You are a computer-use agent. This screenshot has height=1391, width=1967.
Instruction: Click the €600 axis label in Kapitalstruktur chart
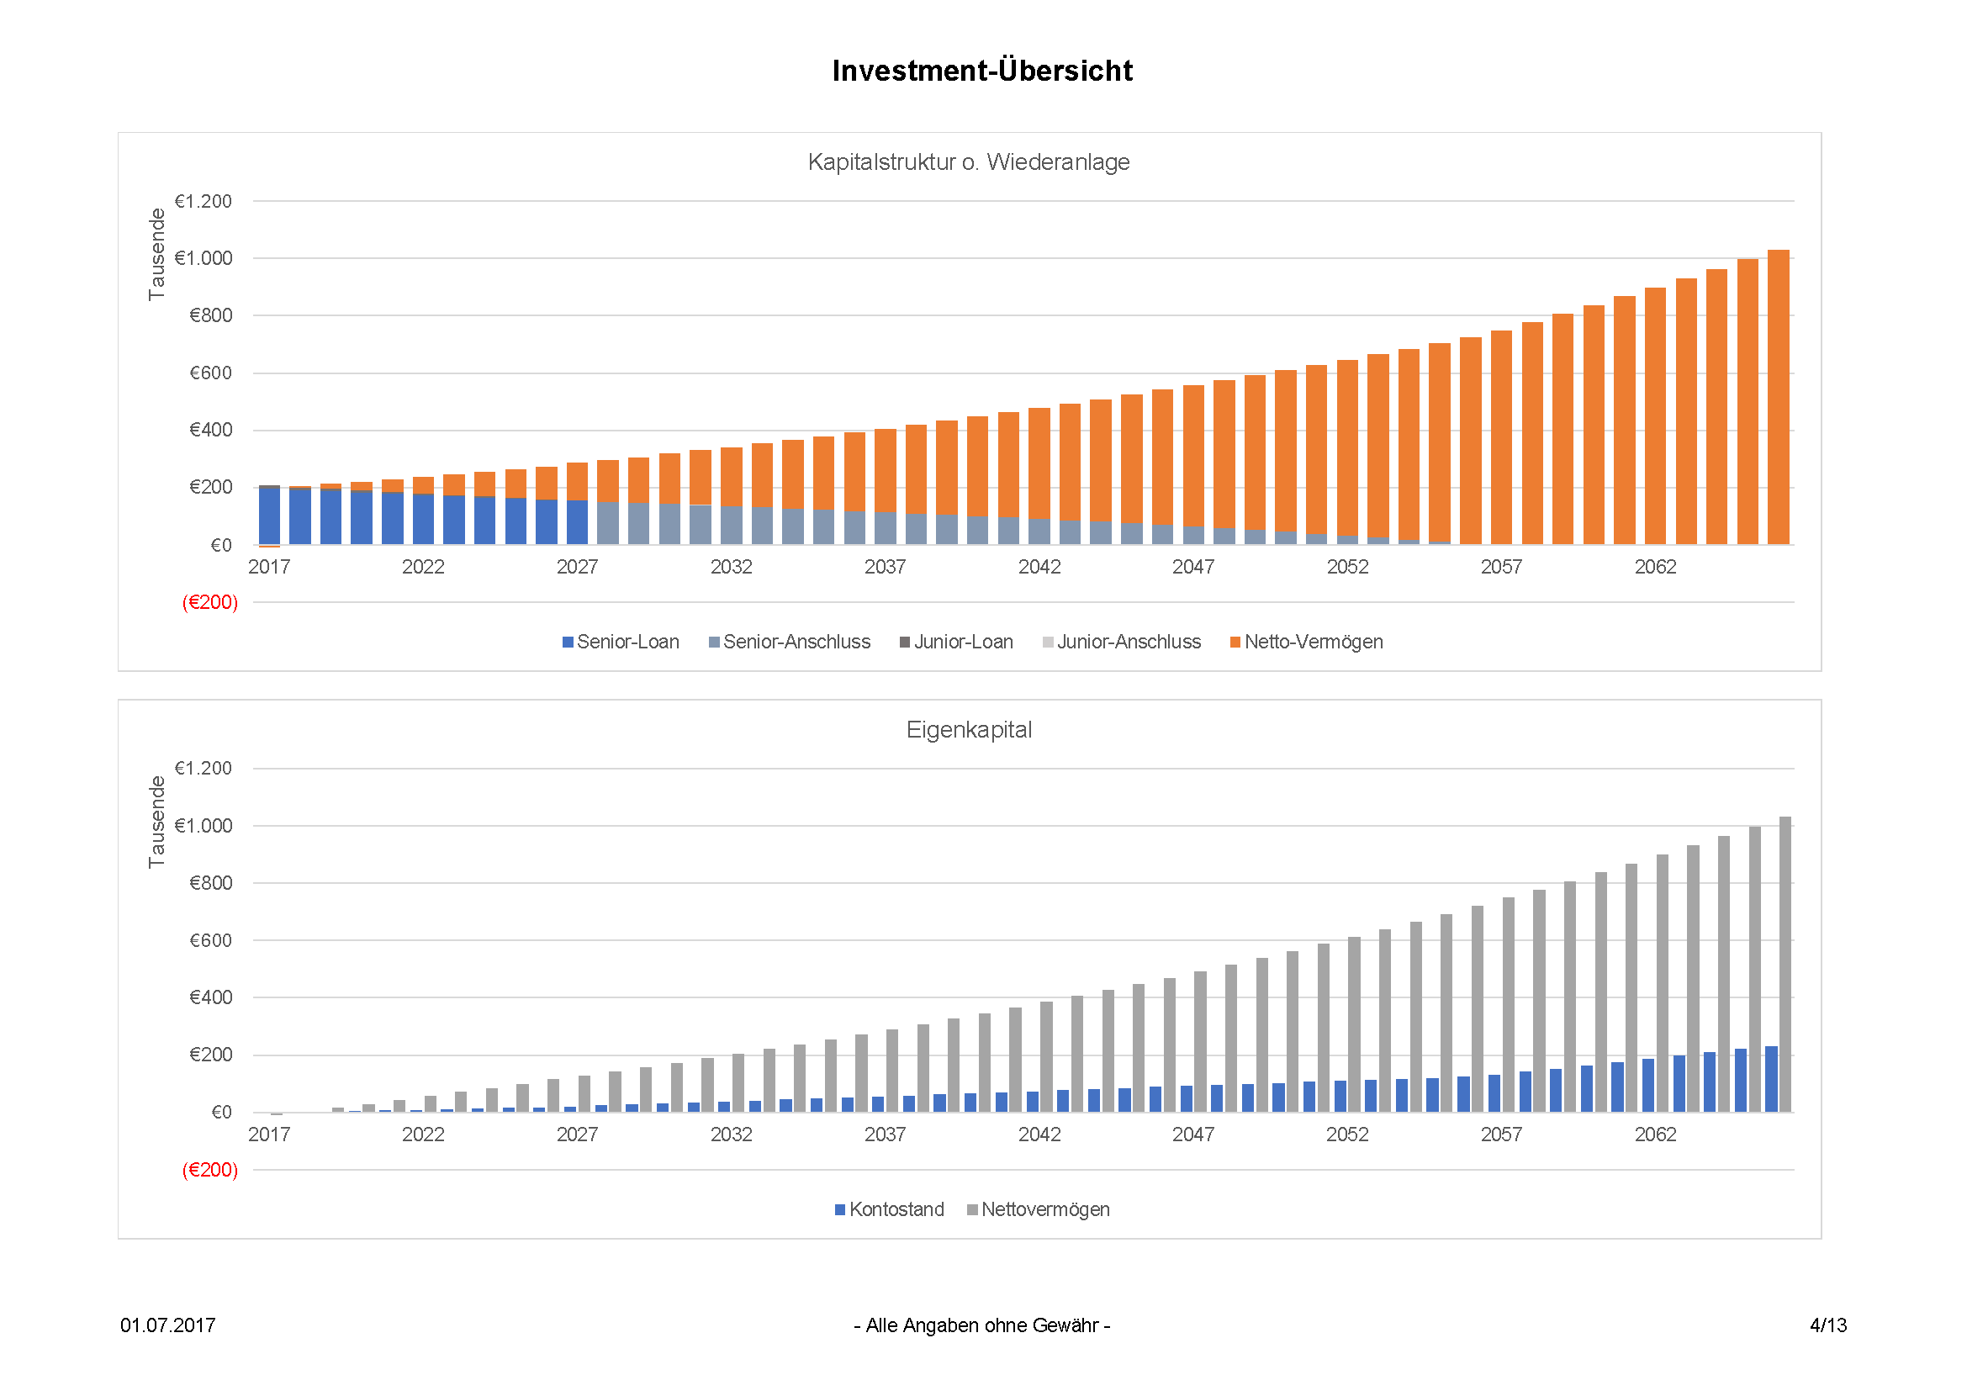pyautogui.click(x=211, y=373)
